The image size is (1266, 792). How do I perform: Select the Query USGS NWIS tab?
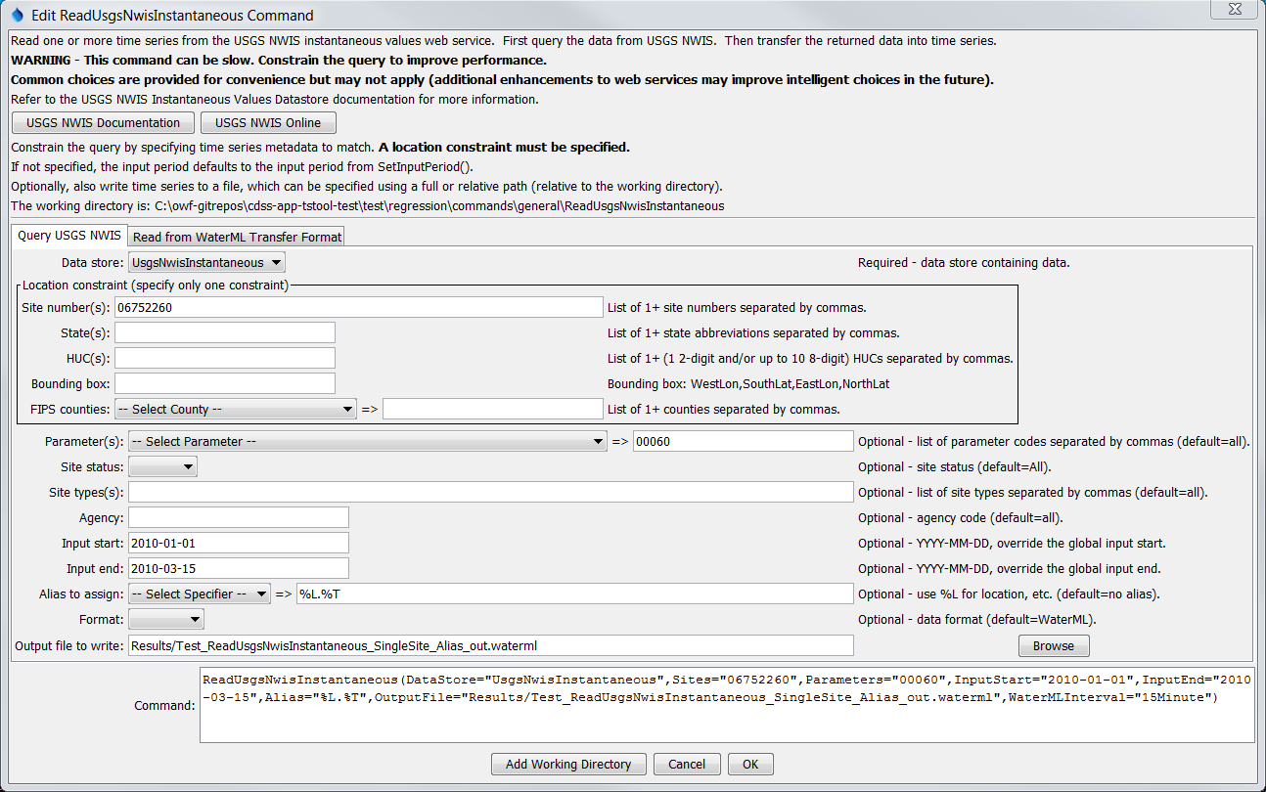tap(69, 236)
